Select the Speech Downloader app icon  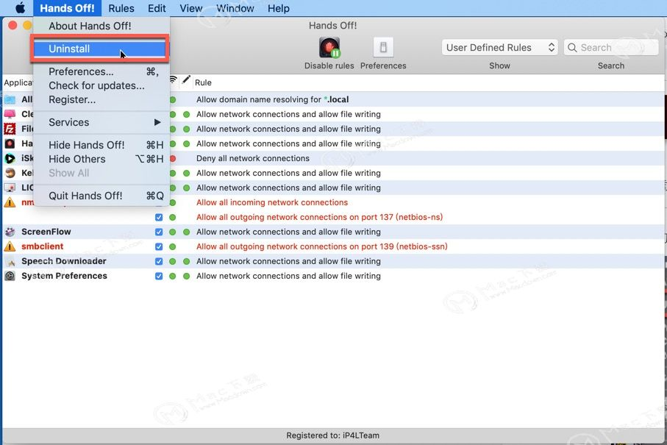10,261
